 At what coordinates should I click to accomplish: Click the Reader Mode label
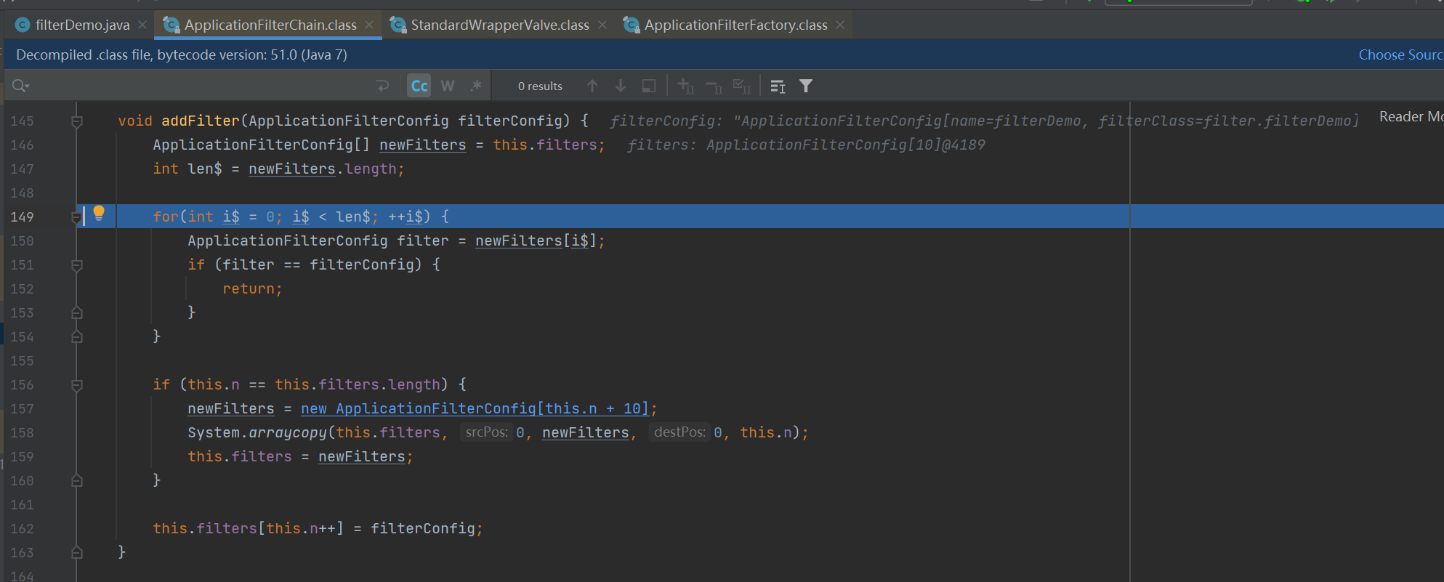1411,116
